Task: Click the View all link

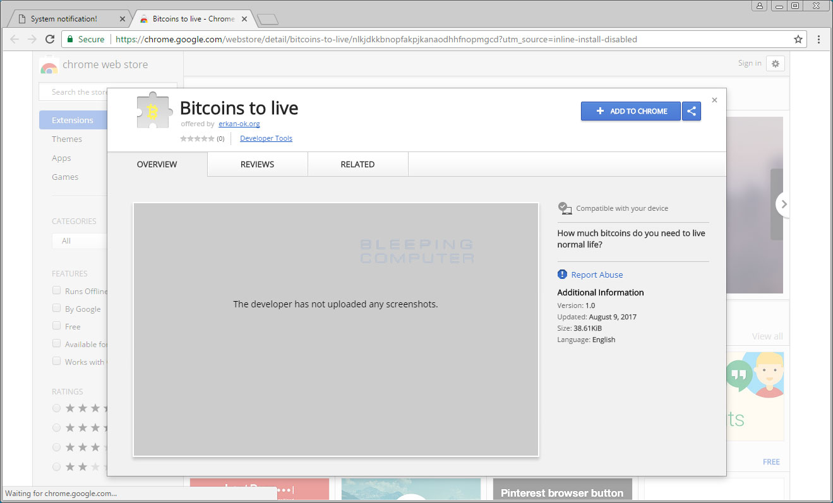Action: tap(767, 336)
